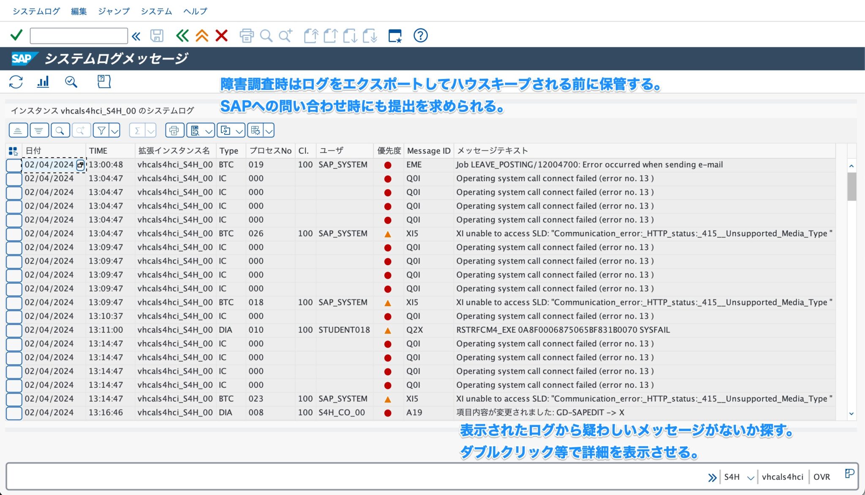The width and height of the screenshot is (865, 495).
Task: Open help via the question mark icon
Action: (420, 35)
